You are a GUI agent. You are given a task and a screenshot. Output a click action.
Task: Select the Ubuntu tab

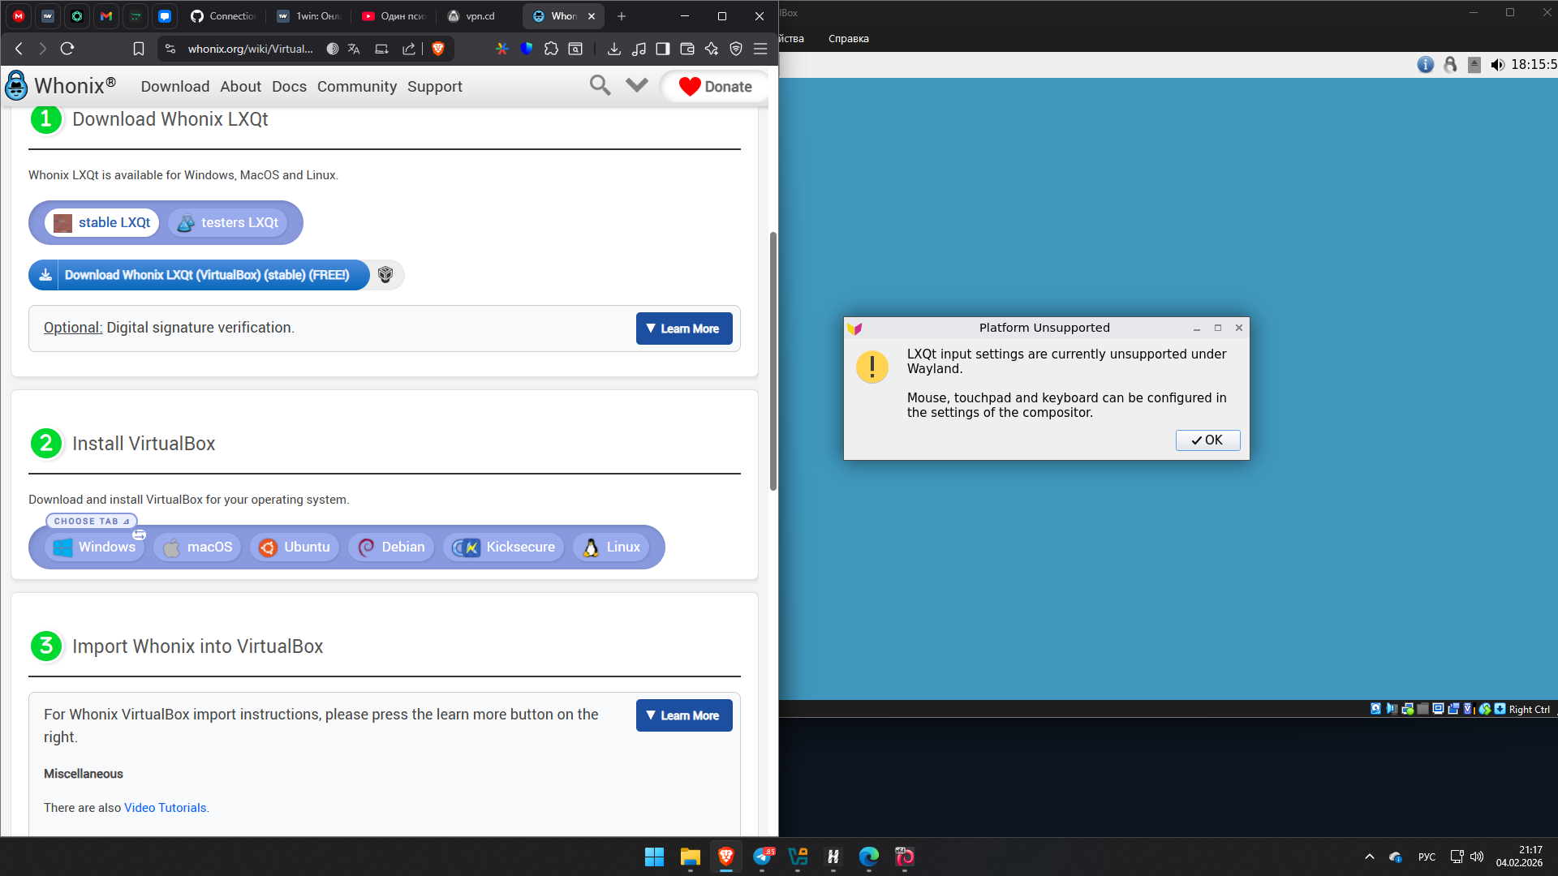tap(295, 547)
